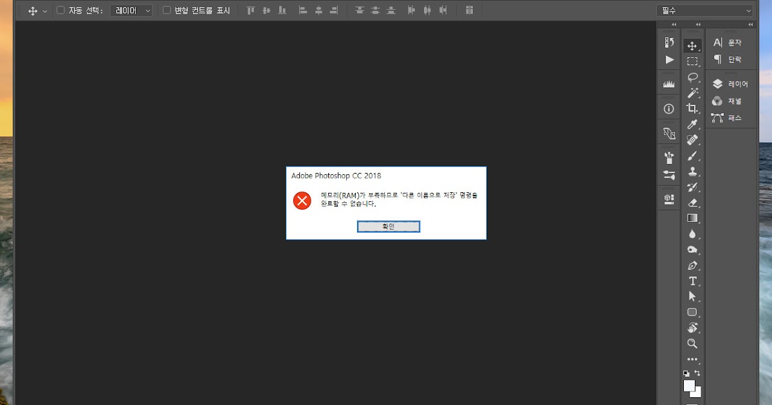Reset to default foreground and background colors
This screenshot has width=772, height=405.
point(686,373)
